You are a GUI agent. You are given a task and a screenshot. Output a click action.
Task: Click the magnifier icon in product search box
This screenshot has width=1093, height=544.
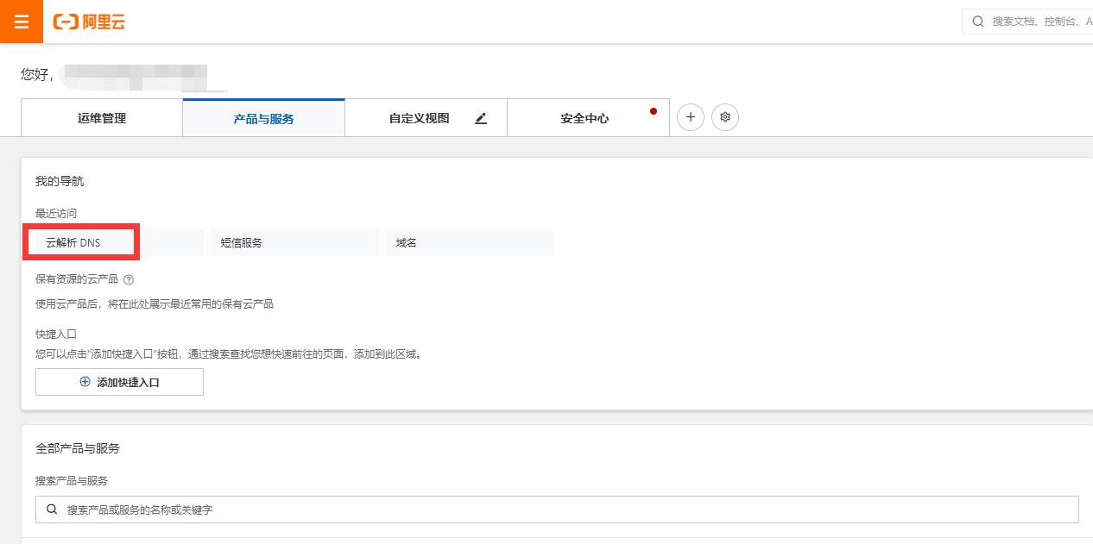coord(52,510)
